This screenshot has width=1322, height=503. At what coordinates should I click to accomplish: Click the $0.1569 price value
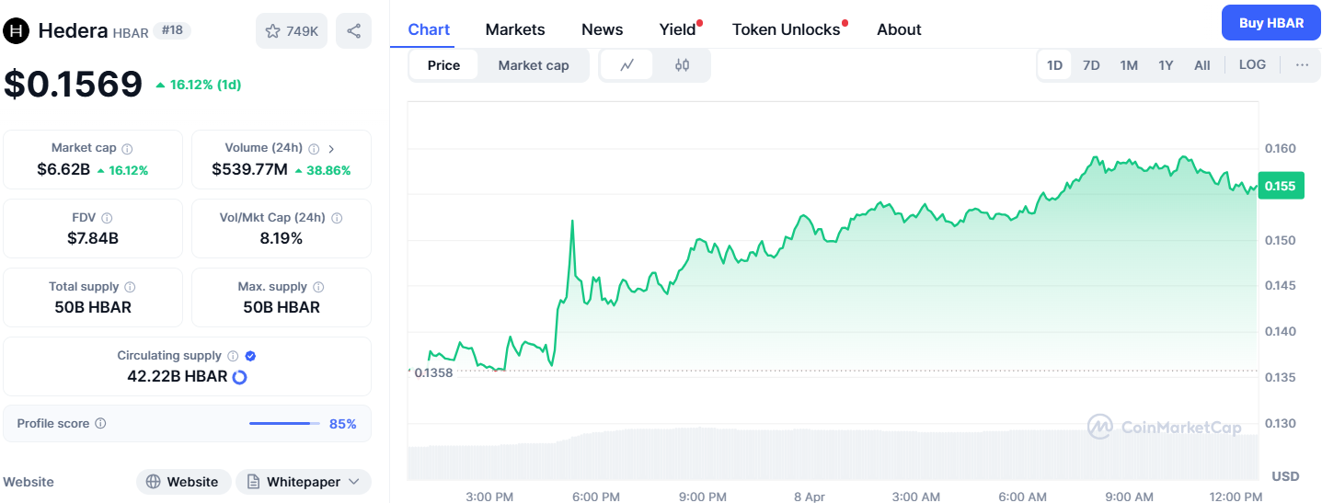pyautogui.click(x=73, y=84)
